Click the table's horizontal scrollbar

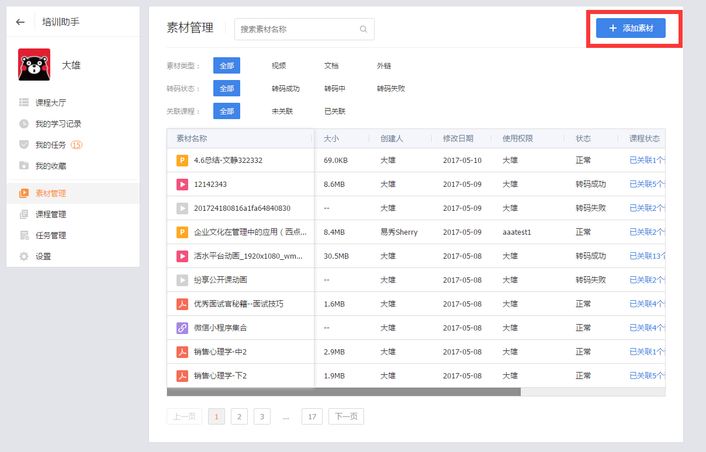pos(344,392)
